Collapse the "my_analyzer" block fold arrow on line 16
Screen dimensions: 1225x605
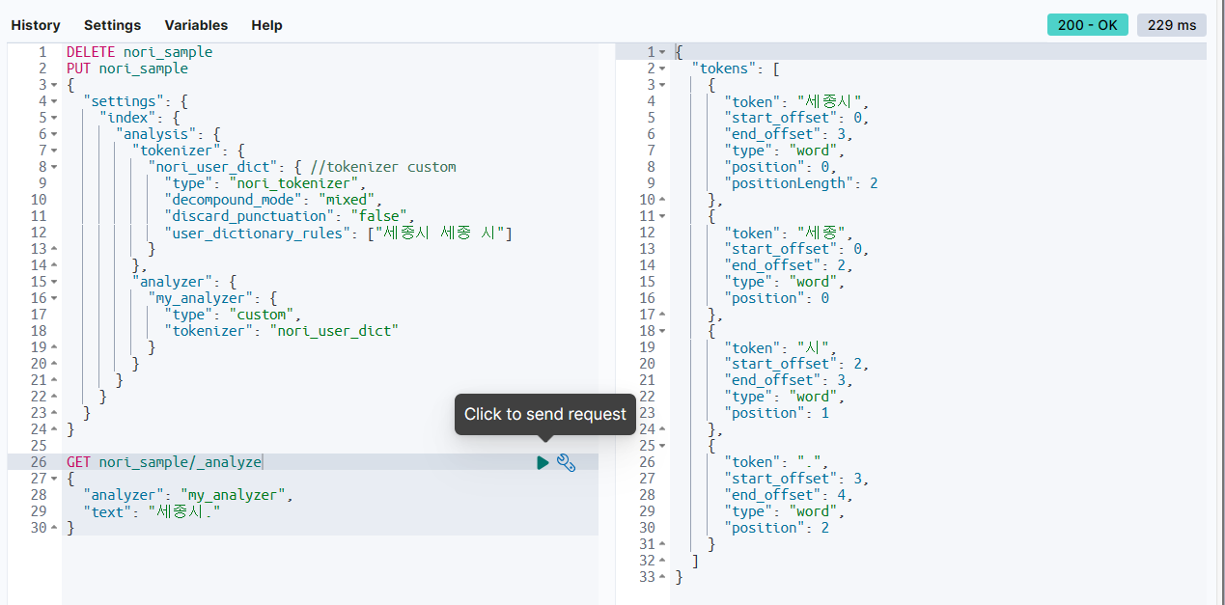point(54,298)
